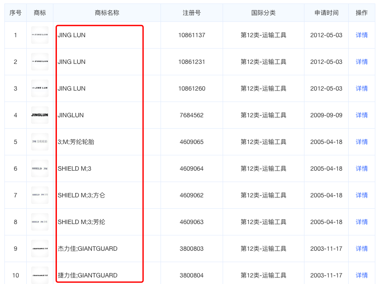The height and width of the screenshot is (284, 381).
Task: Click trademark thumbnail for registration 10861137
Action: point(40,35)
